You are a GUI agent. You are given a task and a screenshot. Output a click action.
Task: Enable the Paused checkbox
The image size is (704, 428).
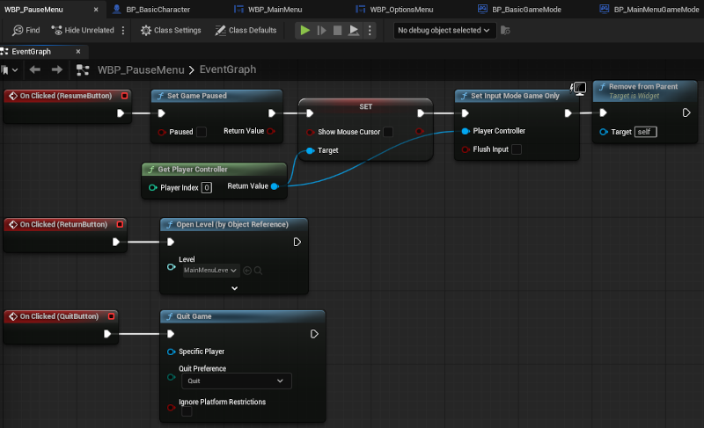(x=201, y=132)
